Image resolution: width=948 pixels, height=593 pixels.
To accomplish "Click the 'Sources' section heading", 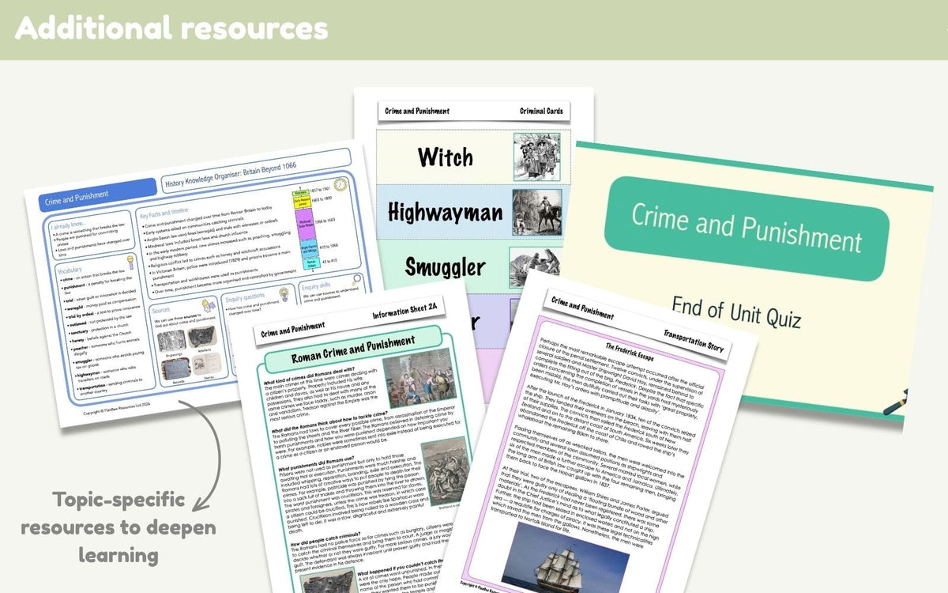I will point(160,310).
